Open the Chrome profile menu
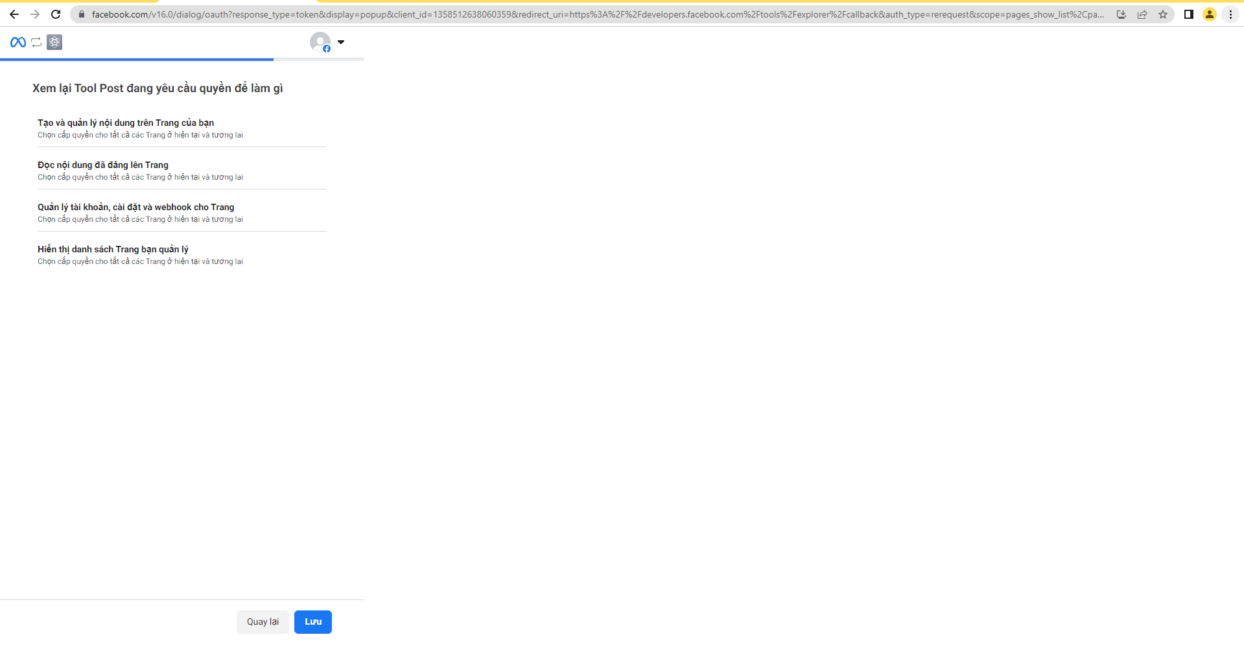Viewport: 1244px width, 650px height. coord(1210,14)
